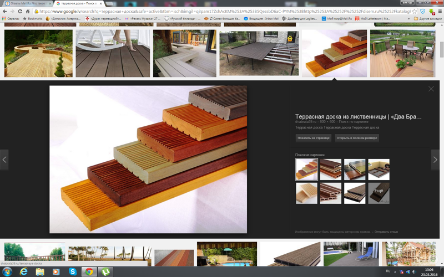
Task: Close the image preview panel
Action: 431,89
